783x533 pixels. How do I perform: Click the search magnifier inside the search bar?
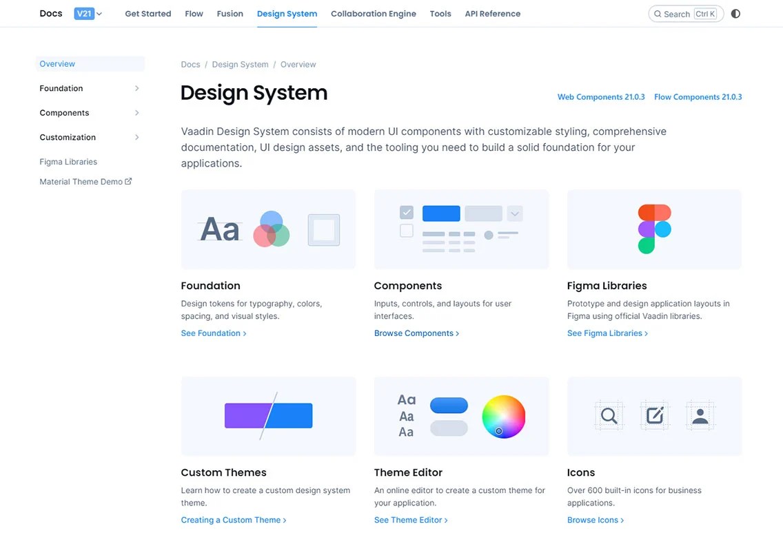(659, 13)
